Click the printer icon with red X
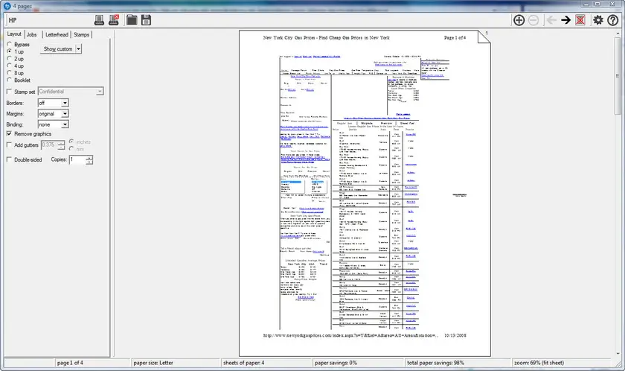The height and width of the screenshot is (371, 625). click(x=114, y=20)
